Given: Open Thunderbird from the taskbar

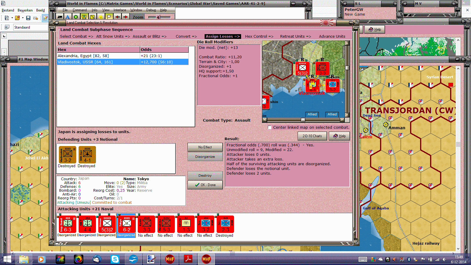Looking at the screenshot, I should (97, 259).
